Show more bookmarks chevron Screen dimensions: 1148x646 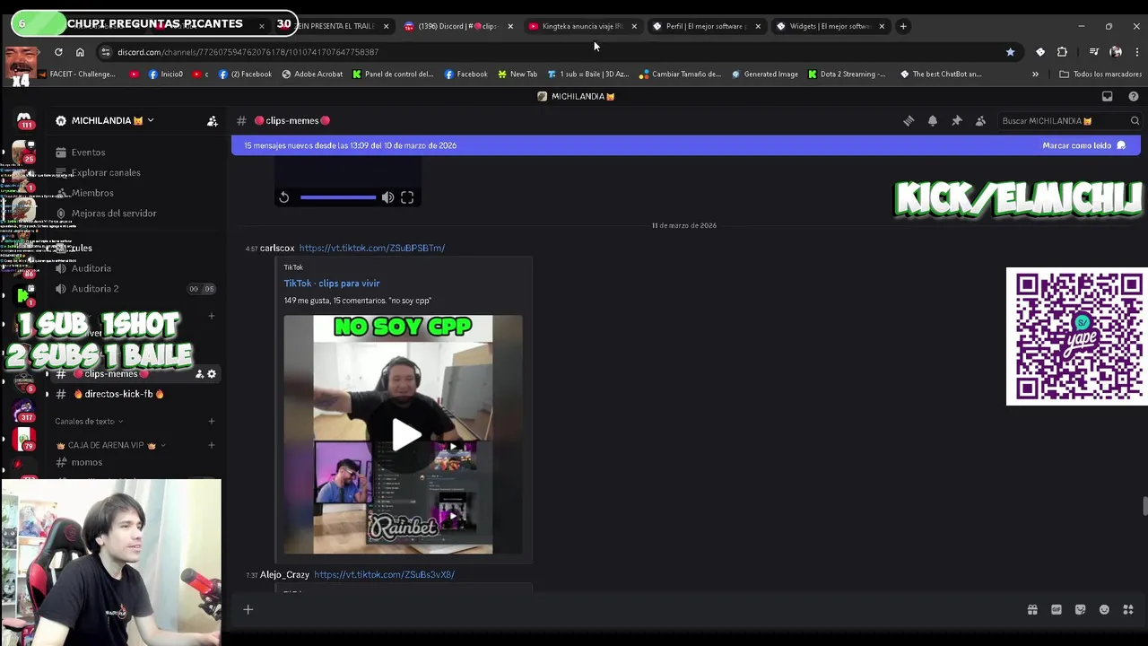[x=1035, y=74]
